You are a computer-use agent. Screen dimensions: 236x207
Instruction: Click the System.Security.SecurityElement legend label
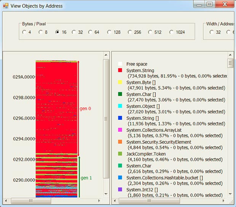(x=159, y=142)
